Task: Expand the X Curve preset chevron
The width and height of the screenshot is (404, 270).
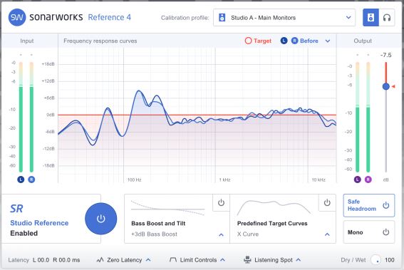Action: (x=327, y=234)
